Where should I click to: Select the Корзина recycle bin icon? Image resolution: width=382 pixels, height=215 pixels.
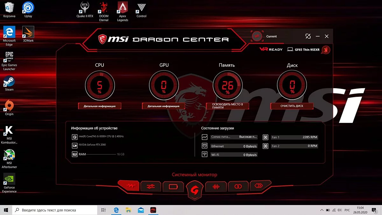9,10
